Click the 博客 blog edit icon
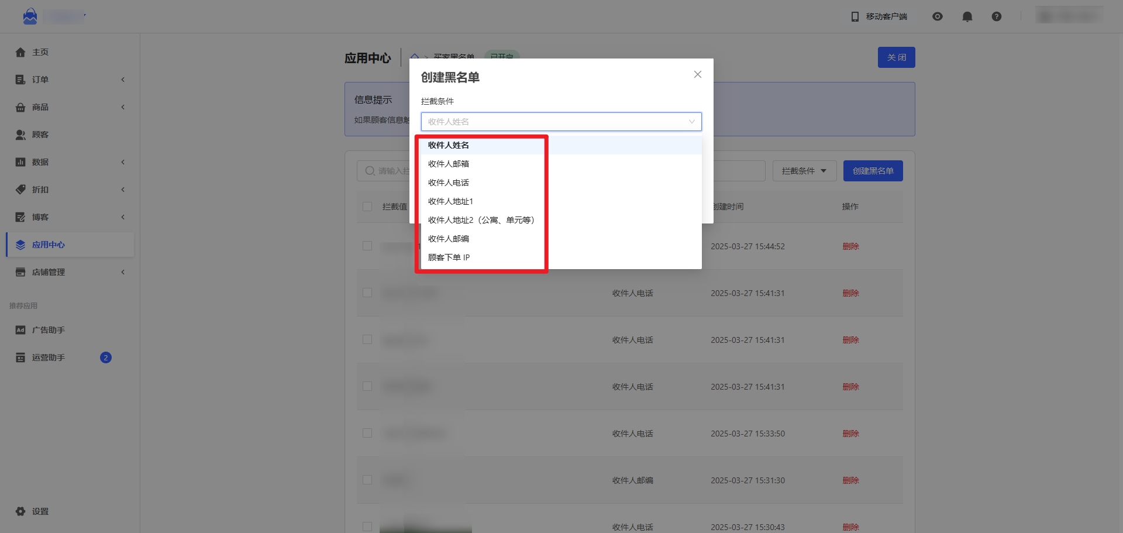1123x533 pixels. click(20, 217)
